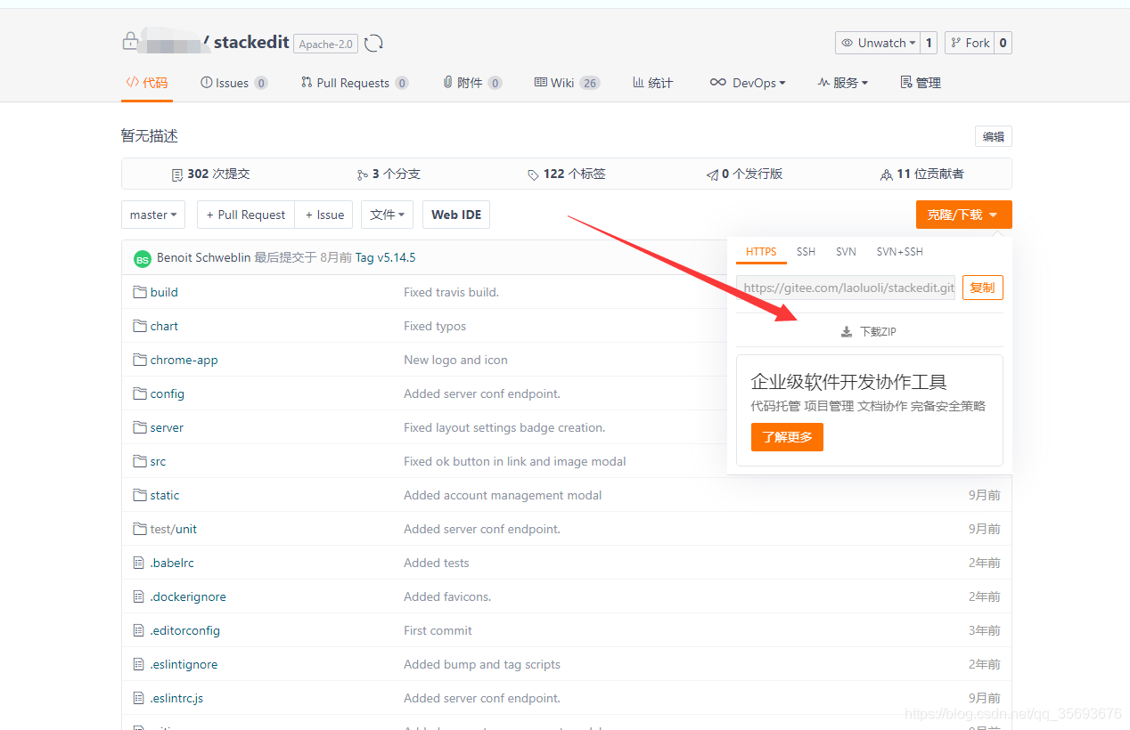Open commit 'Fixed travis build.'
The width and height of the screenshot is (1130, 730).
[x=451, y=292]
